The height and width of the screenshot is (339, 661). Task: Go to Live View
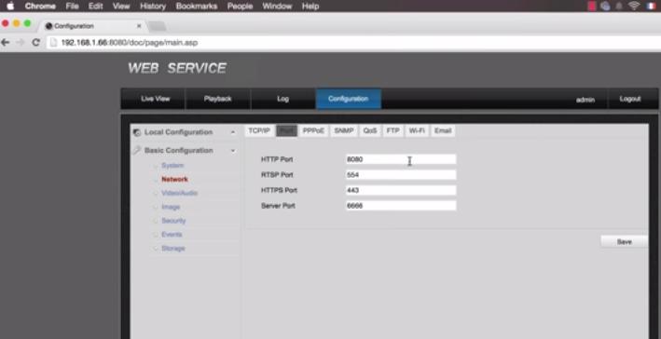pos(155,99)
